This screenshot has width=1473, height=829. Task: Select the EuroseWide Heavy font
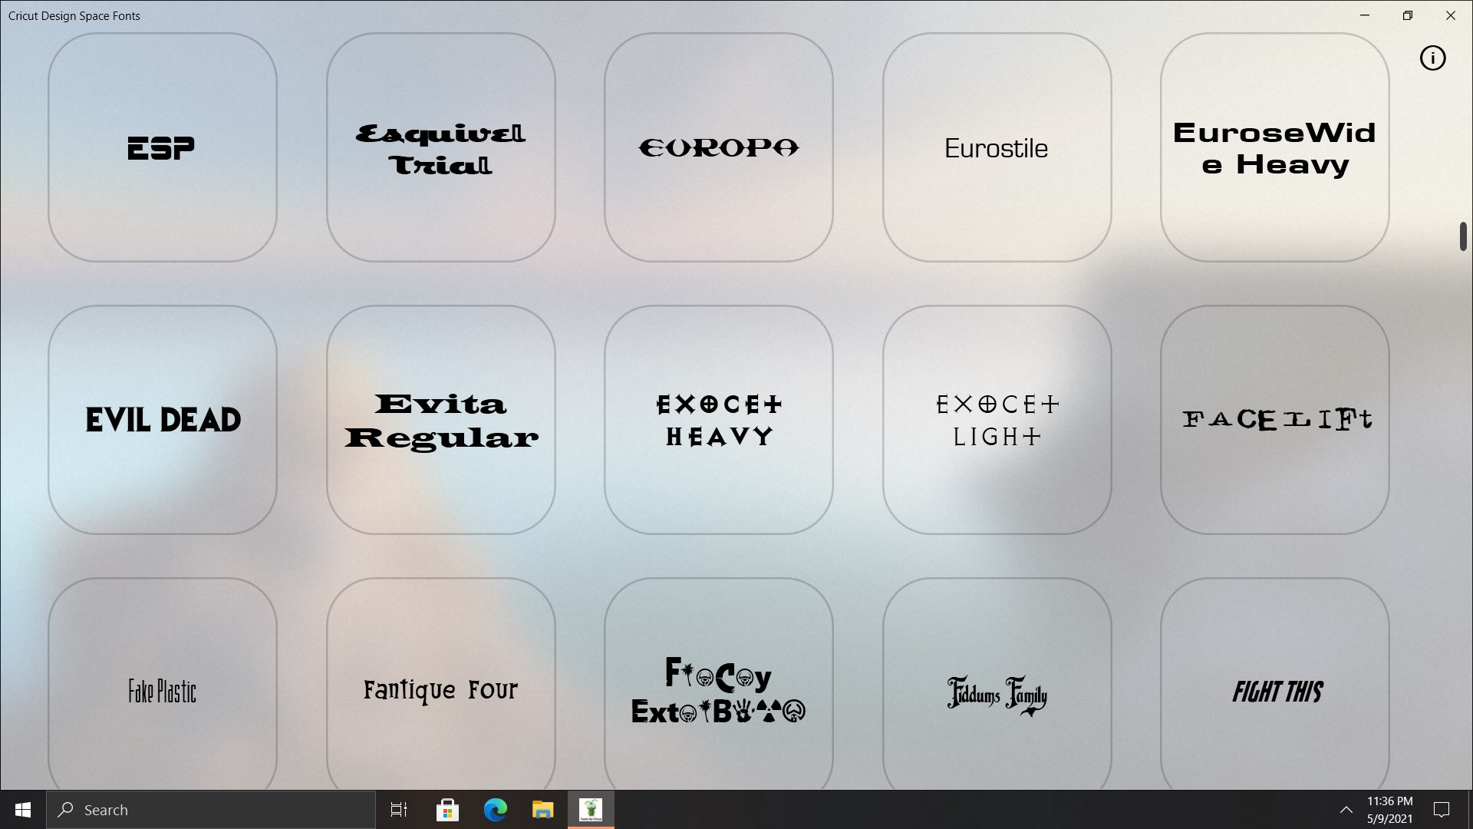tap(1274, 147)
